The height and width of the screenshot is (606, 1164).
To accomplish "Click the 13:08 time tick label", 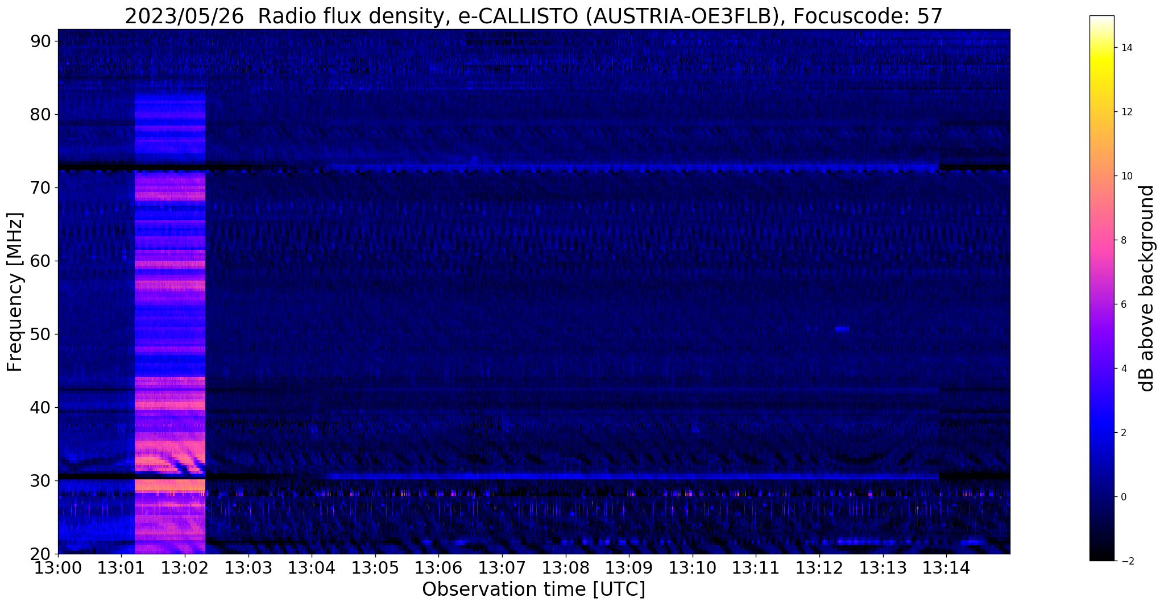I will point(566,568).
